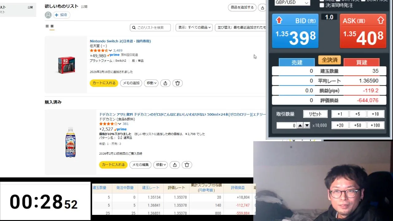Add Nintendo Switch 2 to cart

104,83
